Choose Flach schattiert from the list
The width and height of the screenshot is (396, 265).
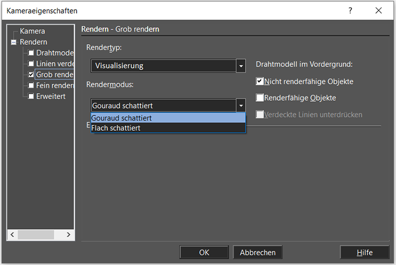pyautogui.click(x=168, y=128)
